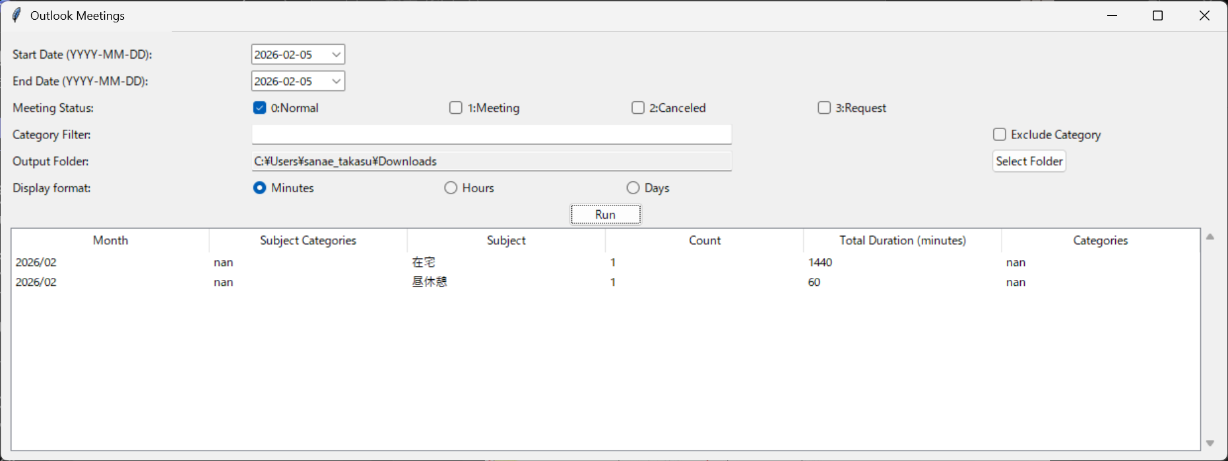The height and width of the screenshot is (461, 1228).
Task: Click the Subject column header
Action: pyautogui.click(x=506, y=240)
